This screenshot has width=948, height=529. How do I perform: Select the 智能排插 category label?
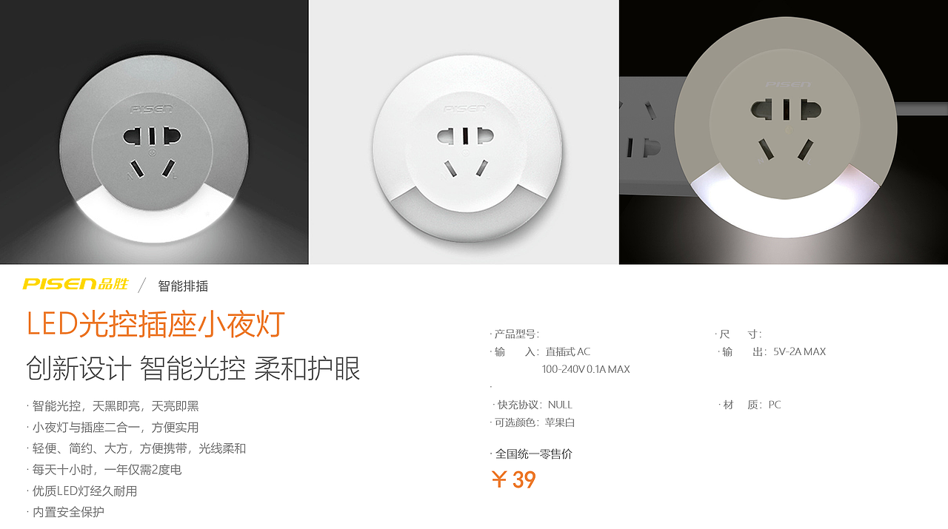[183, 286]
